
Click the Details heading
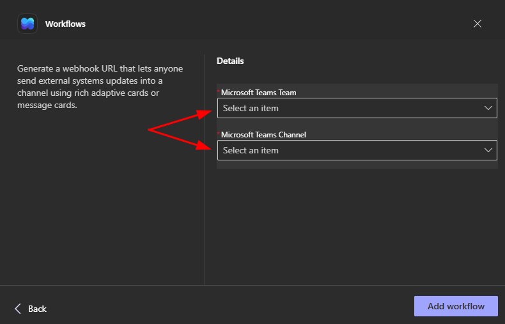point(230,61)
